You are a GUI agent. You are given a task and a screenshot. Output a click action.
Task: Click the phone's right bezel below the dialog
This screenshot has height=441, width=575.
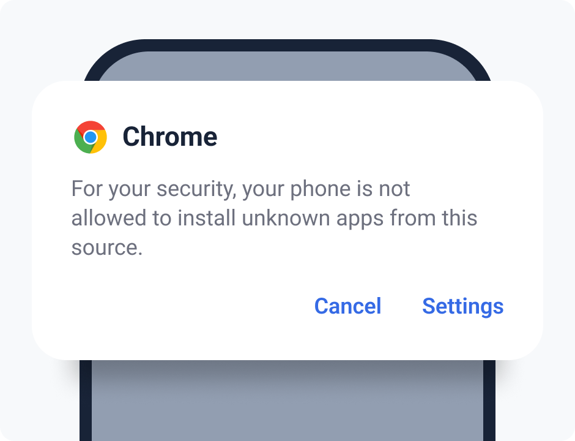(489, 404)
